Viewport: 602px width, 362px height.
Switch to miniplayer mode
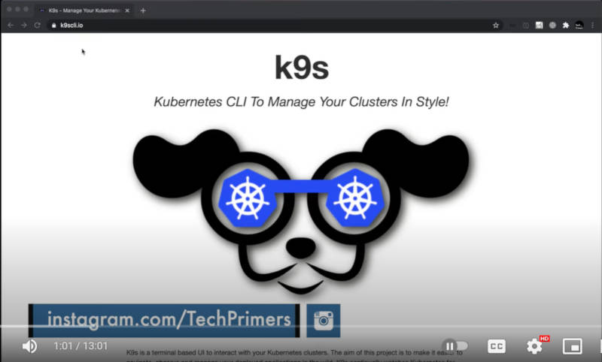point(573,346)
